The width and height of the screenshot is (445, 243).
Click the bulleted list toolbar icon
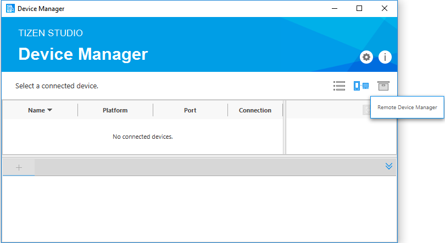pyautogui.click(x=339, y=86)
